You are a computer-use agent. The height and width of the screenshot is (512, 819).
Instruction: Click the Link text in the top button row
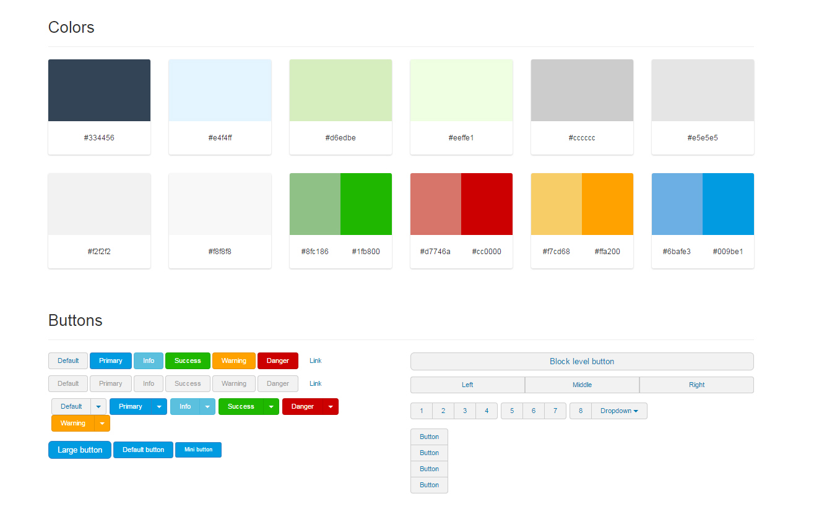click(316, 361)
